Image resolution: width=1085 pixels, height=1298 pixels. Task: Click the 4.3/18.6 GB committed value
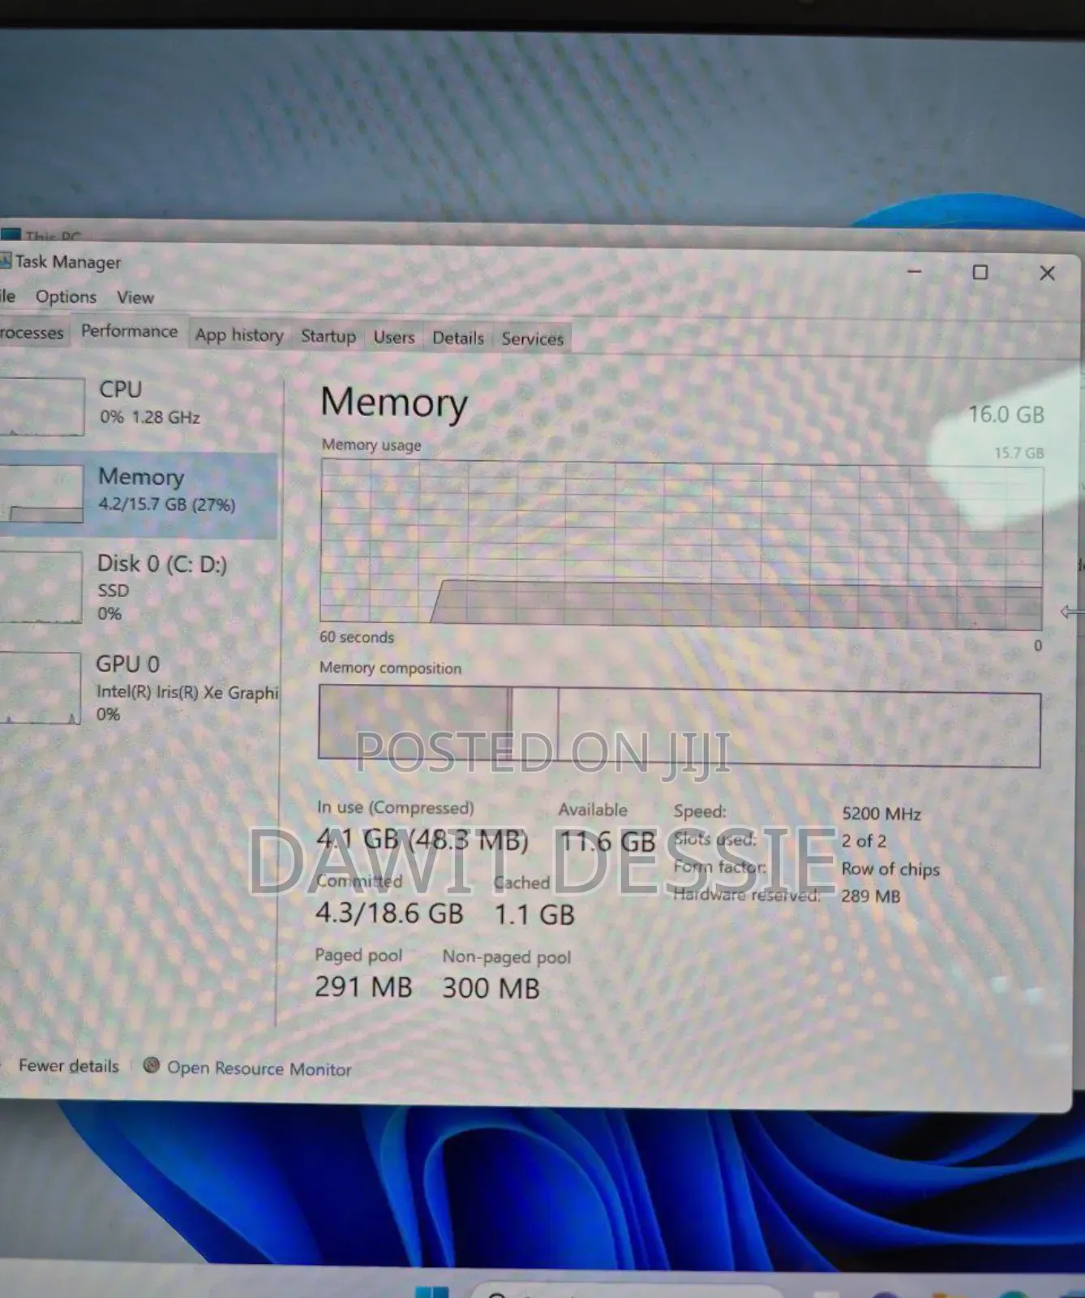coord(389,913)
